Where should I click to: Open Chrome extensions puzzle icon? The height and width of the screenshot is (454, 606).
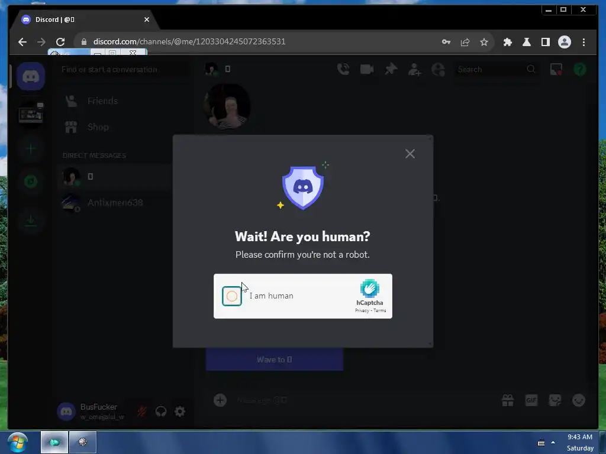507,42
